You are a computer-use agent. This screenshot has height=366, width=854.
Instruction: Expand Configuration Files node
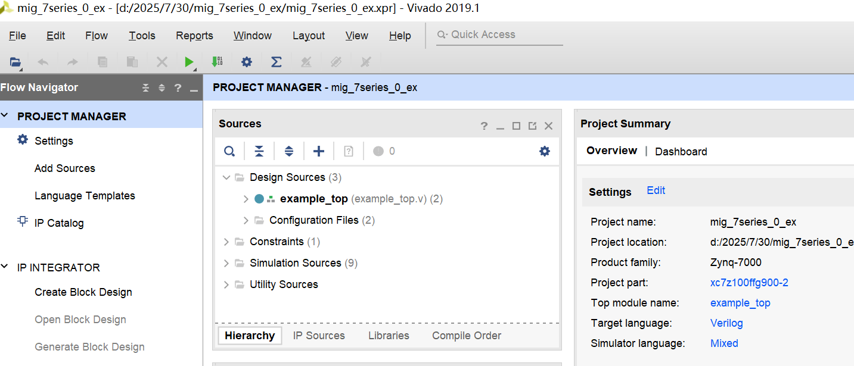tap(246, 220)
